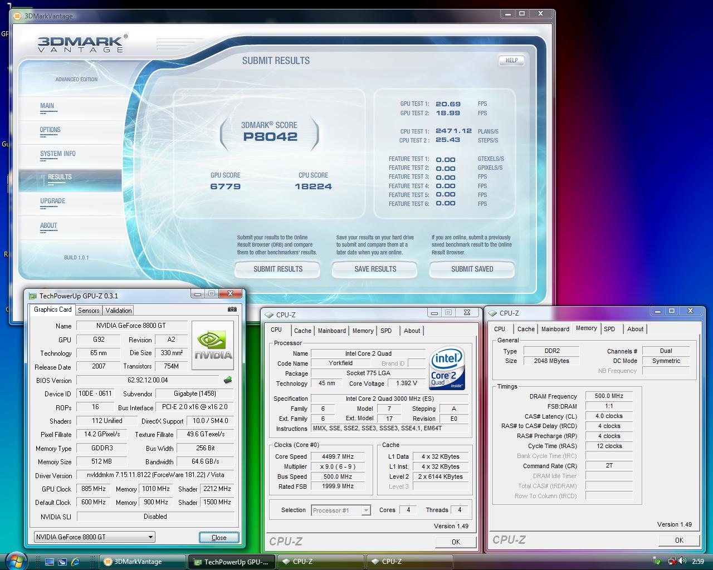Select Graphics Card tab in GPU-Z

(53, 309)
